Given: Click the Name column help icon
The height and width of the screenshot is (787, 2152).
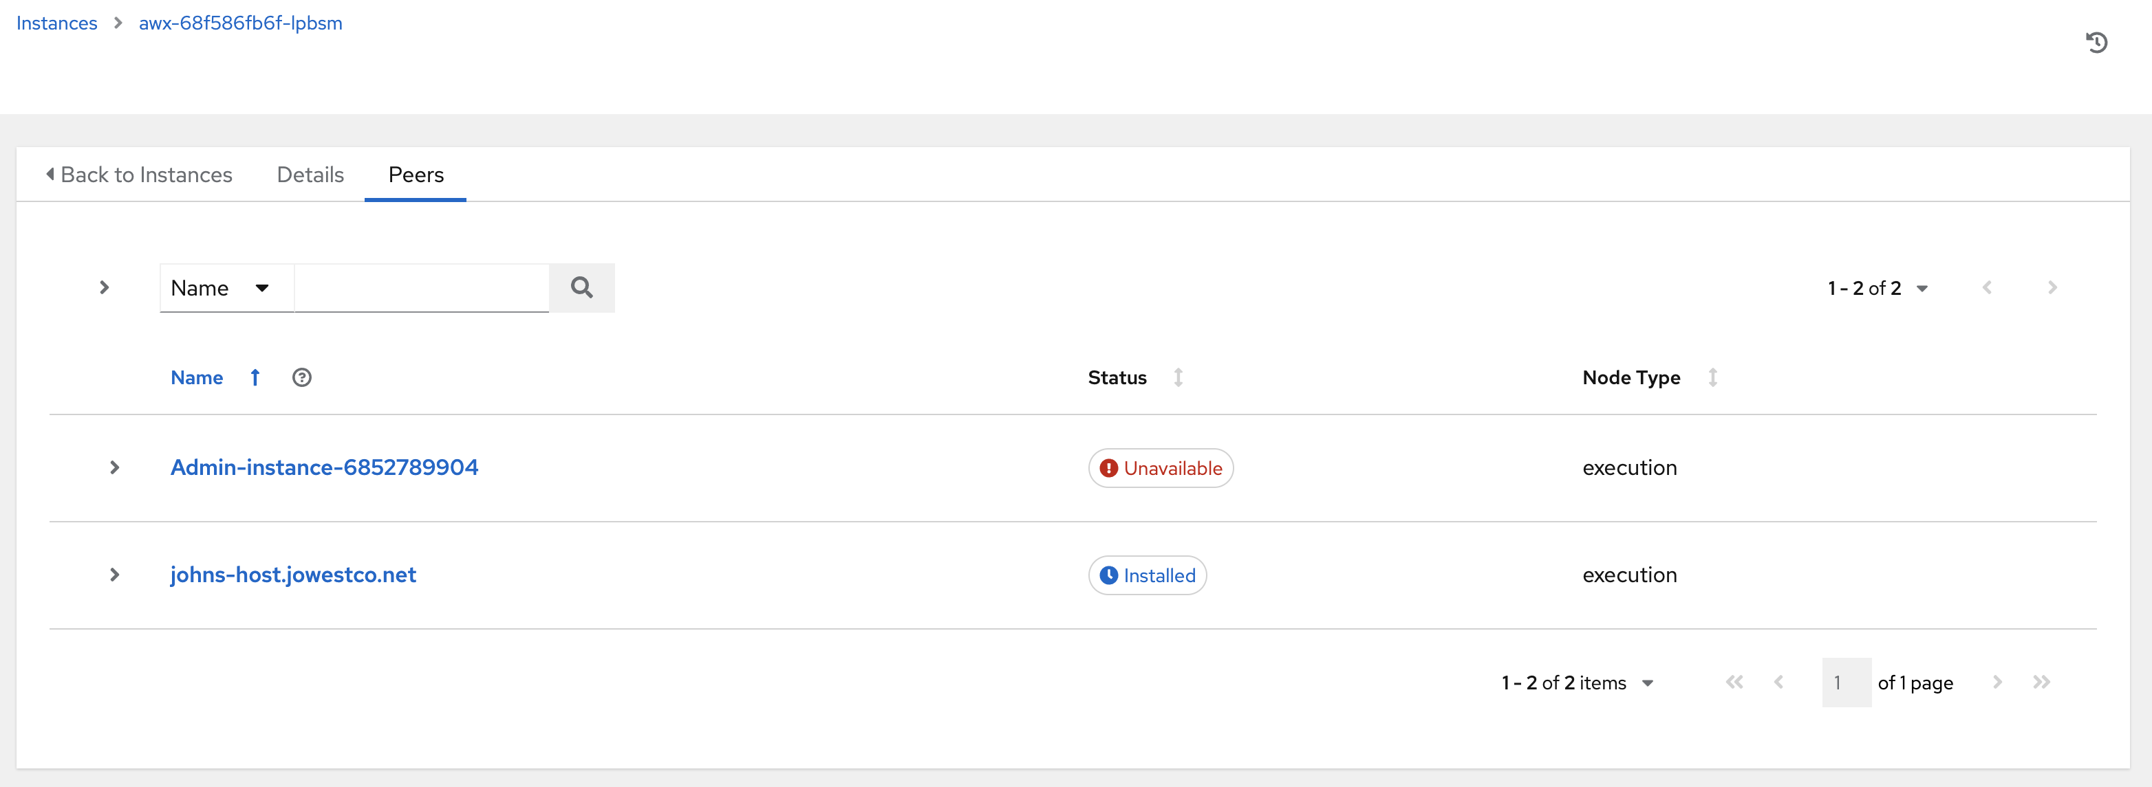Looking at the screenshot, I should coord(301,378).
